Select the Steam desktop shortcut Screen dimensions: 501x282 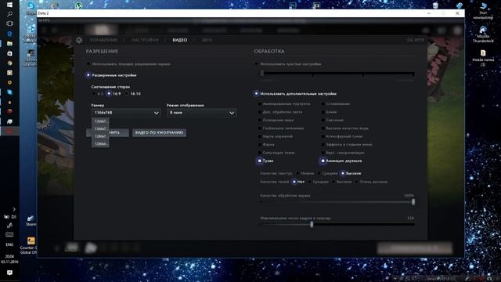point(31,221)
